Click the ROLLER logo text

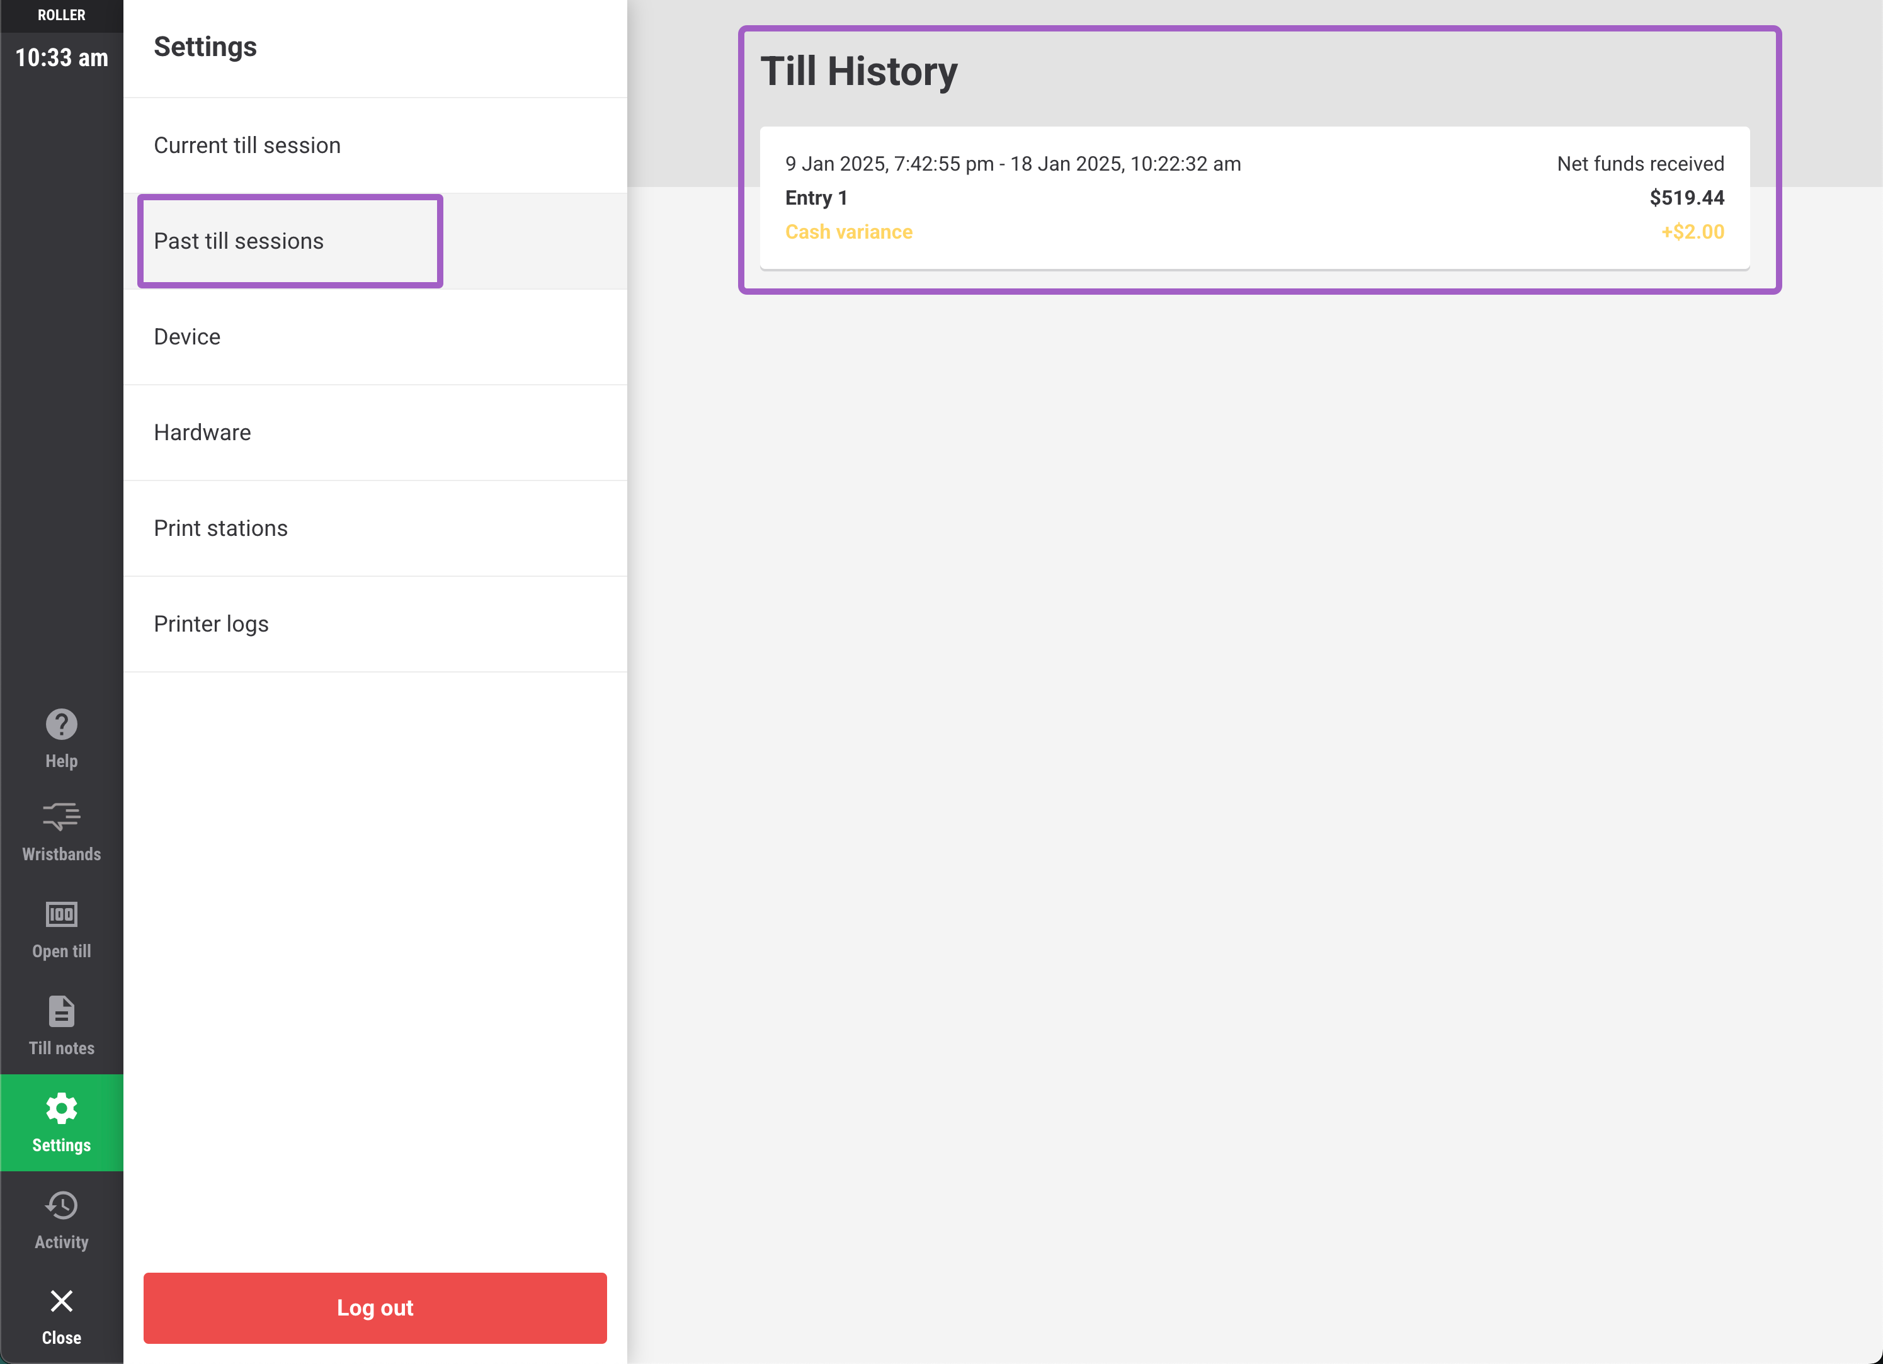(x=62, y=15)
